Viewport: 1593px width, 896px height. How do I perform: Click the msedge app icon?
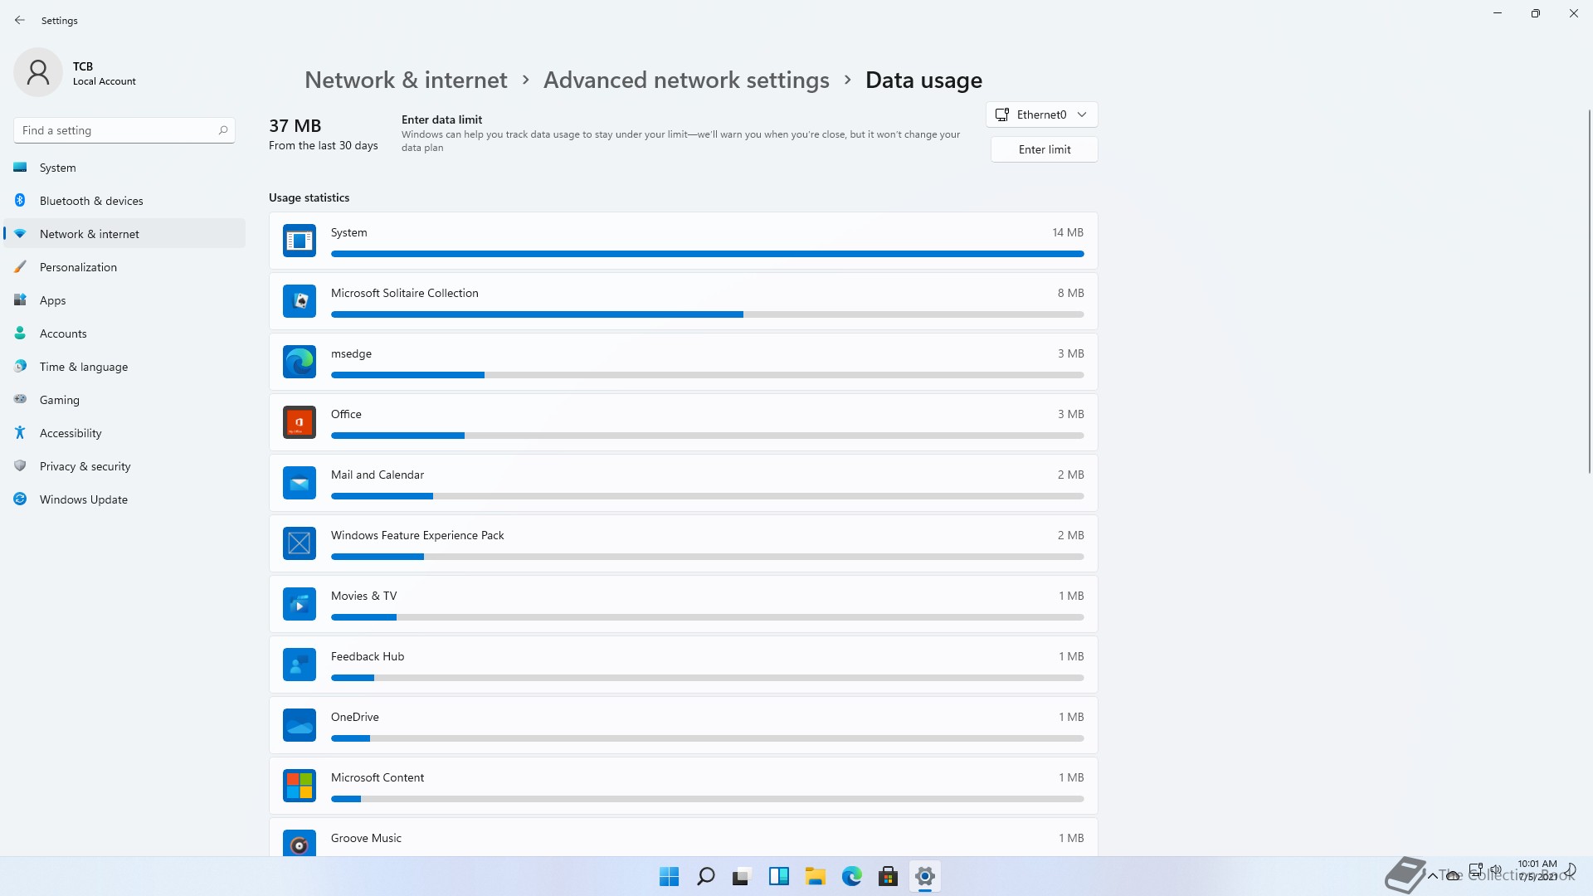[x=299, y=362]
